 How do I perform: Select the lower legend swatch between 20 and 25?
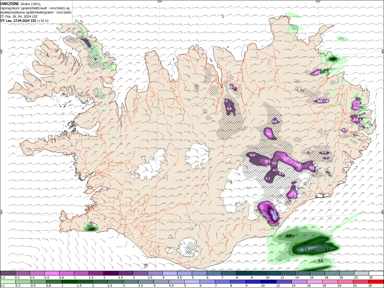click(x=345, y=282)
